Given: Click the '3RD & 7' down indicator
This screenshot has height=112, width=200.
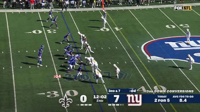Looking at the screenshot, I should [114, 91].
